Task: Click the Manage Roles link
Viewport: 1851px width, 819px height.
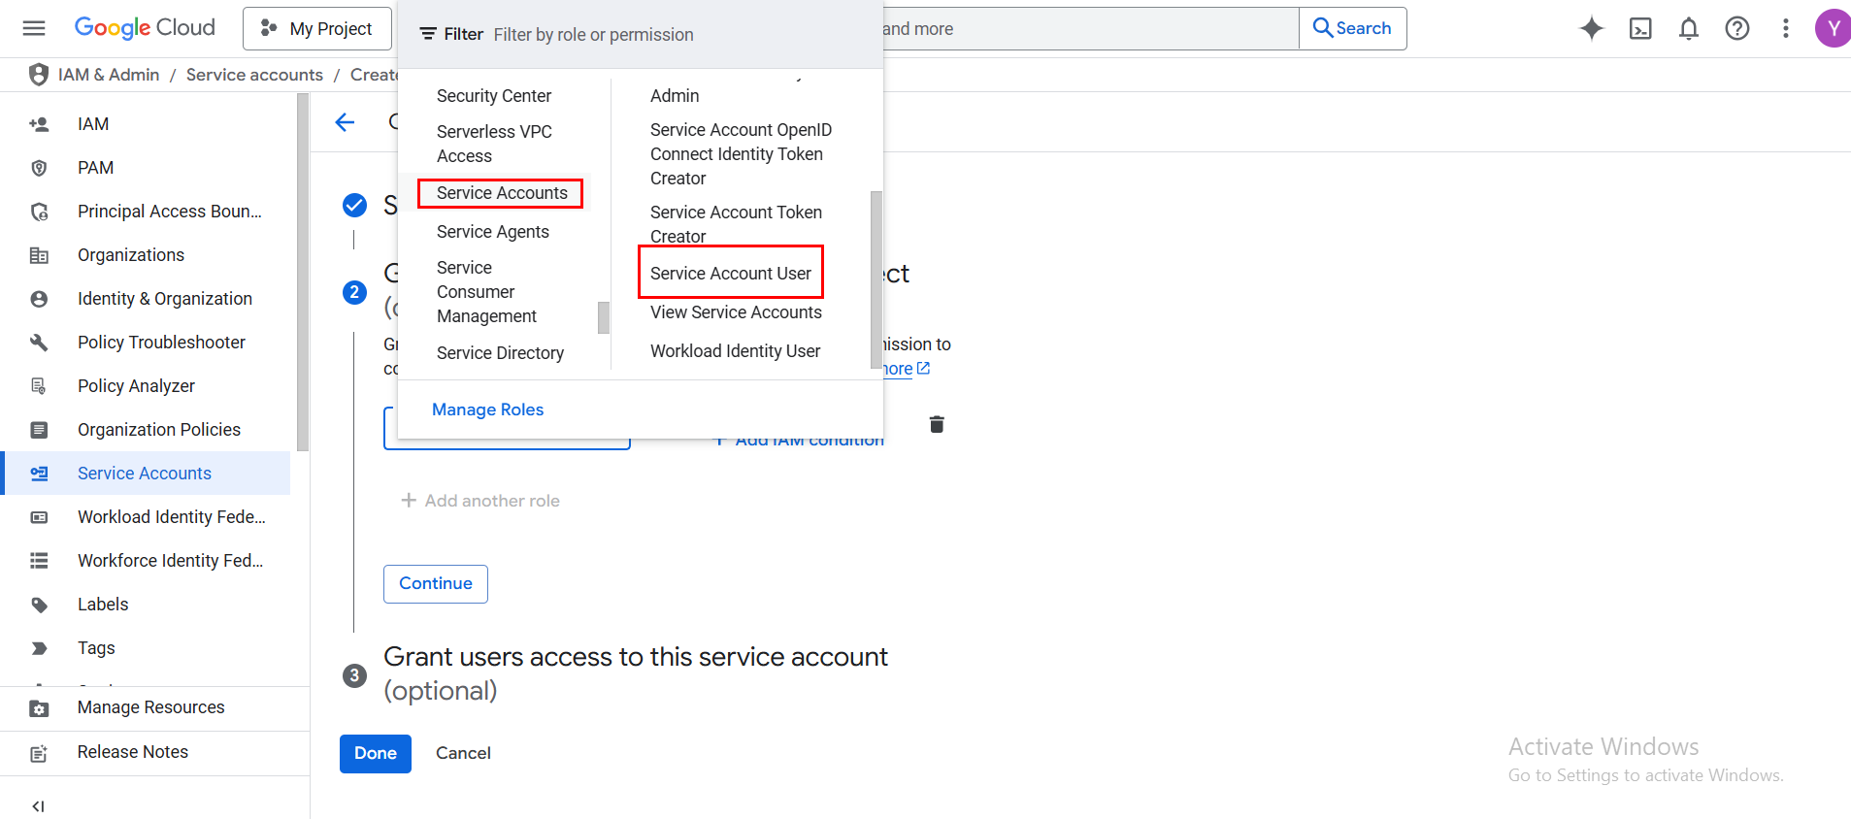Action: click(487, 409)
